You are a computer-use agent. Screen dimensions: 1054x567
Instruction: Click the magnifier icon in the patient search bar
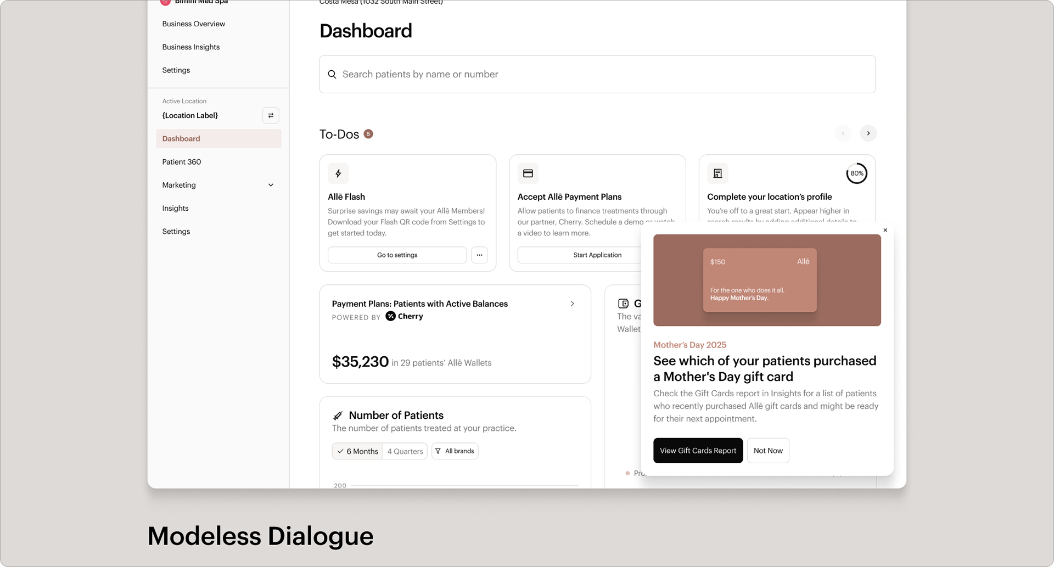click(332, 74)
